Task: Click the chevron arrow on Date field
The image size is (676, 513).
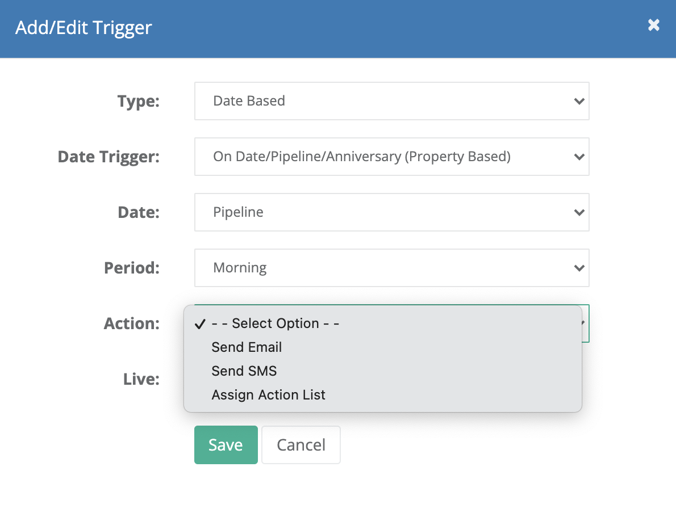Action: [x=579, y=212]
